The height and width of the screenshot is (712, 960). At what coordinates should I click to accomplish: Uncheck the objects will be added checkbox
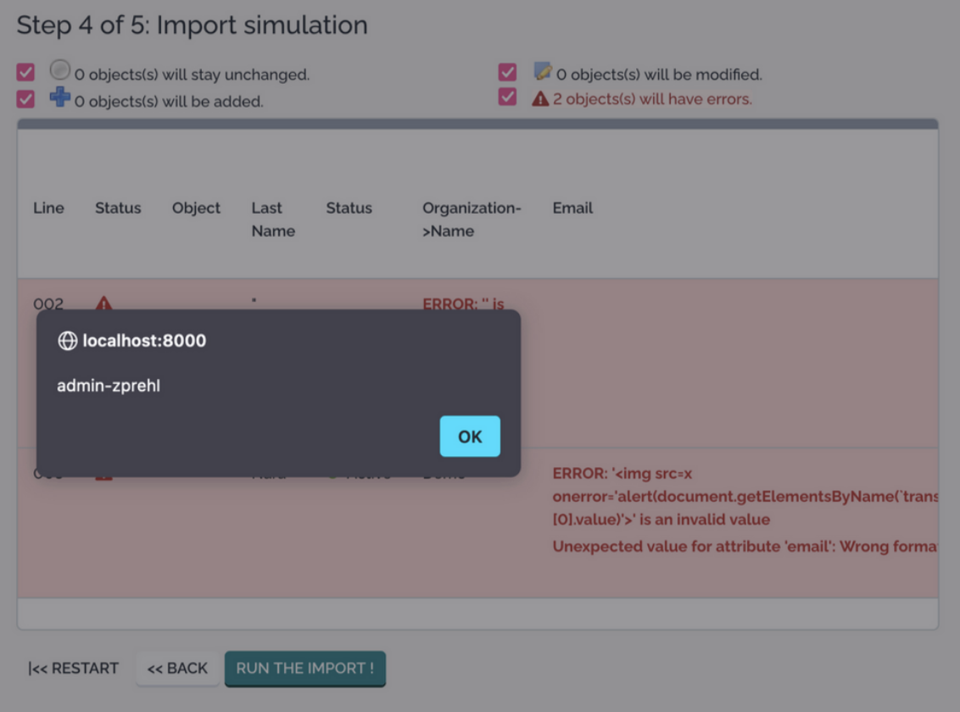pos(25,99)
